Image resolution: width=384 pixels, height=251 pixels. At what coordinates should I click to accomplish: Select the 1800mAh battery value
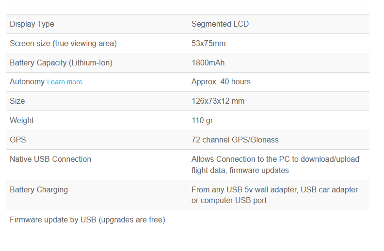208,63
